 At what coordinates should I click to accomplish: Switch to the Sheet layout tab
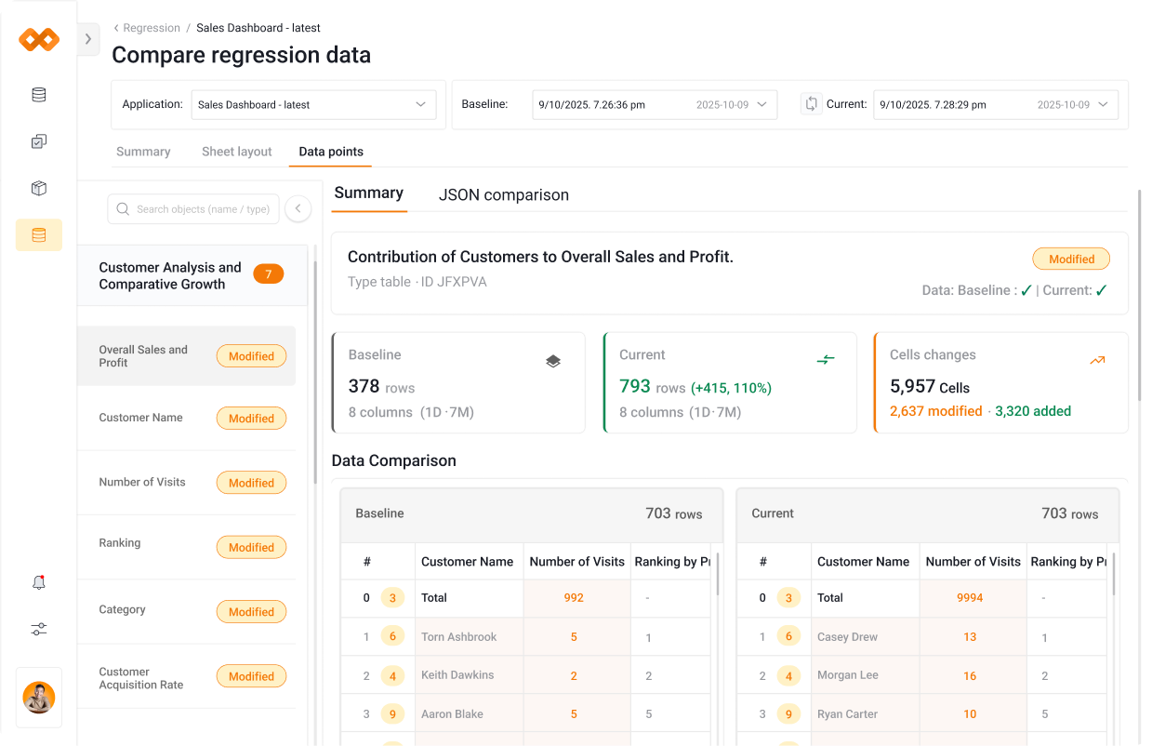coord(236,151)
